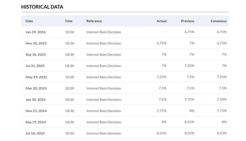This screenshot has width=246, height=141.
Task: Click Interest Rate Decision for Jul 18, 2024
Action: pos(103,133)
